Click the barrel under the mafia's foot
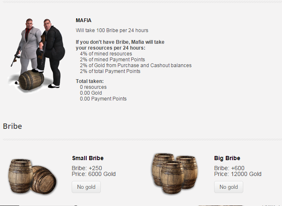Screen dimensions: 282x206 pyautogui.click(x=32, y=80)
